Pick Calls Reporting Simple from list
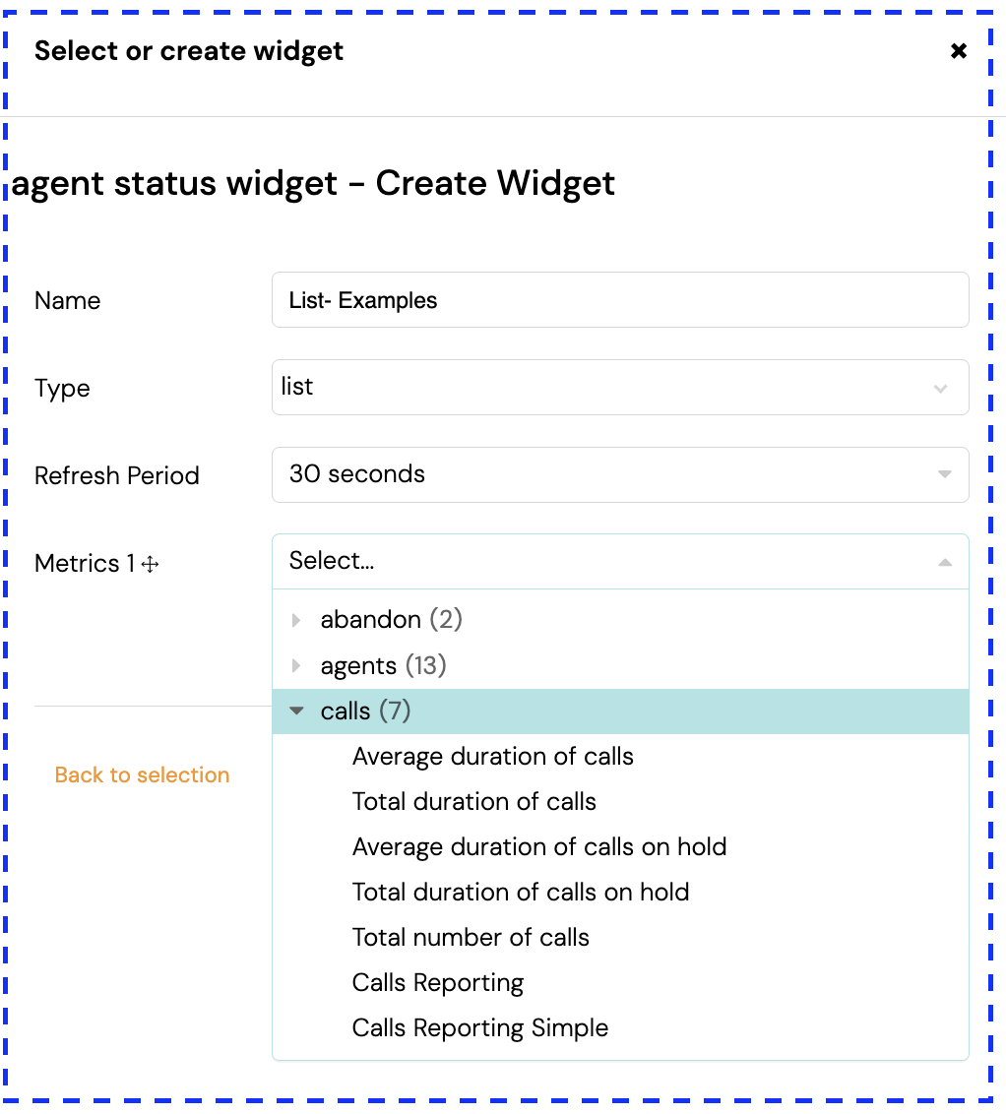The image size is (1006, 1114). (479, 1028)
